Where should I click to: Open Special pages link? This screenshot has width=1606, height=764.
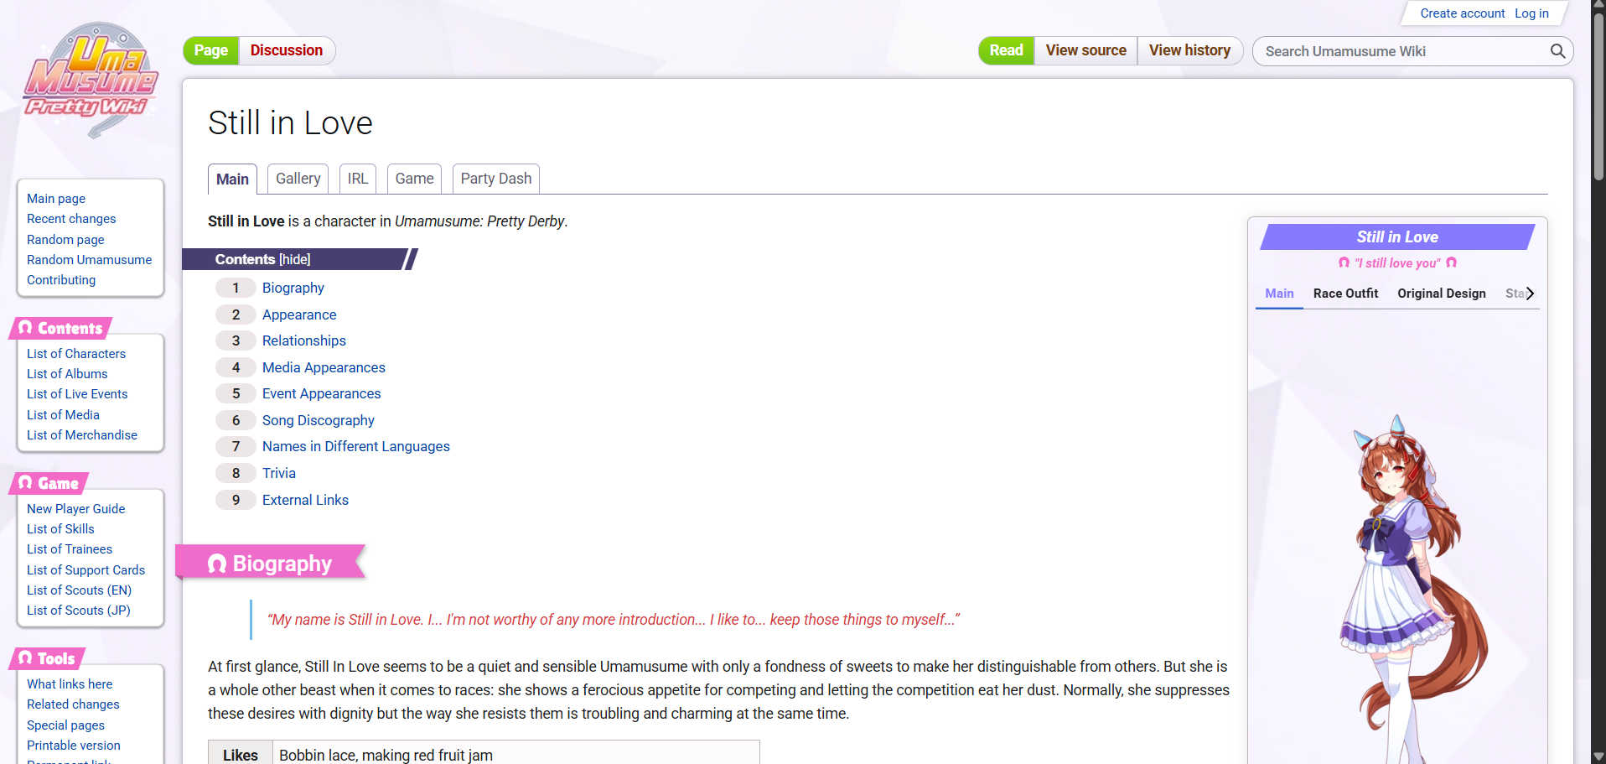pyautogui.click(x=65, y=725)
